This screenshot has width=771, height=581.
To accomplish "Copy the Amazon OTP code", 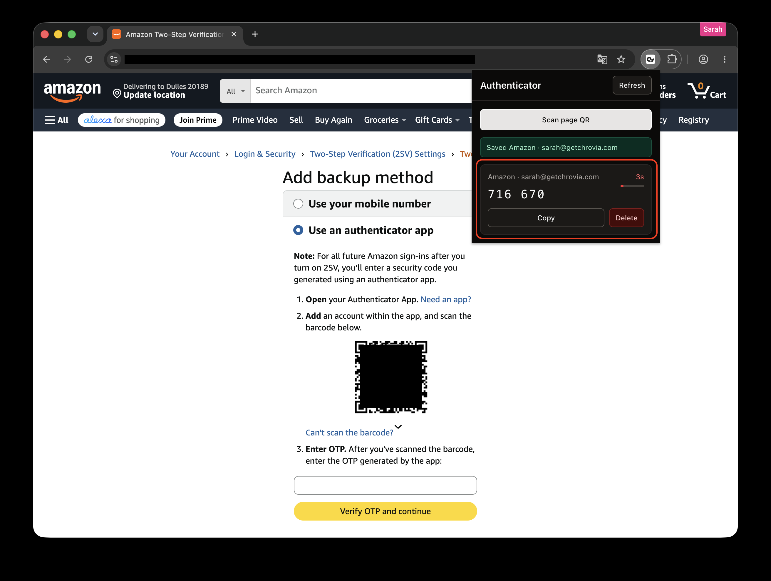I will 546,218.
